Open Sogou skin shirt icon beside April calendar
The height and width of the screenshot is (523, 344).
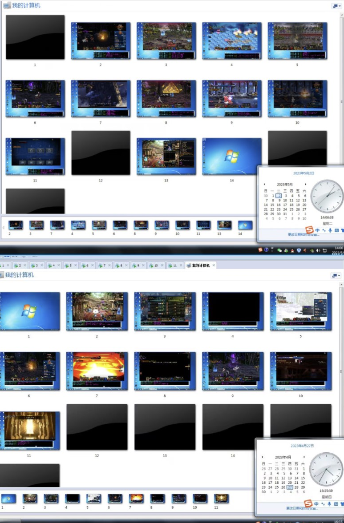point(342,503)
